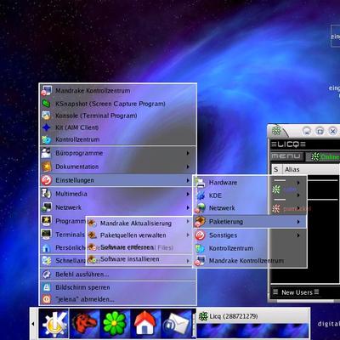Click the Einstellungen red icon

pyautogui.click(x=47, y=180)
